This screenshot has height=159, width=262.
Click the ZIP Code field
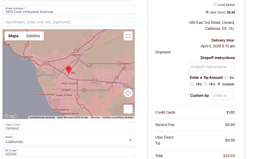point(69,152)
